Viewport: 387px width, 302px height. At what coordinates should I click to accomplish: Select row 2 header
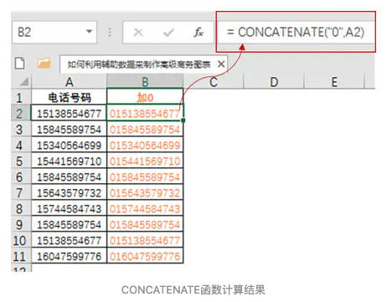coord(21,113)
